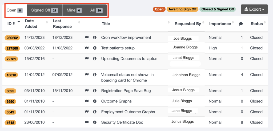
Task: Switch to the All tab
Action: (96, 10)
